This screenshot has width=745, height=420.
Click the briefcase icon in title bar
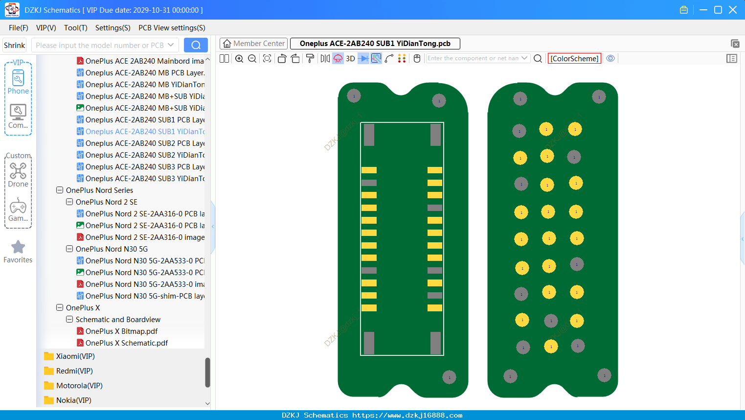[x=684, y=10]
